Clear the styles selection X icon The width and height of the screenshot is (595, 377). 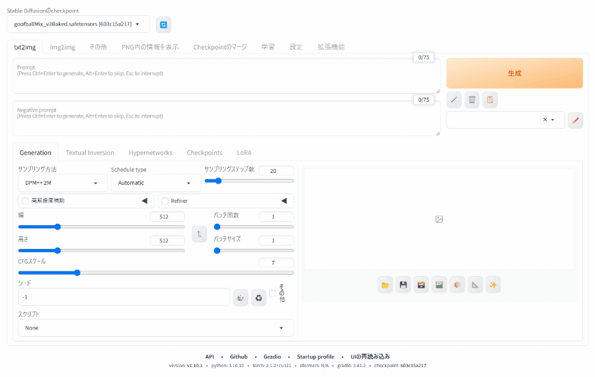[x=545, y=120]
